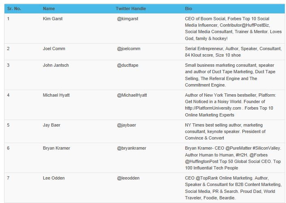Open the @joelcomm Twitter handle
The width and height of the screenshot is (286, 203).
coord(129,49)
